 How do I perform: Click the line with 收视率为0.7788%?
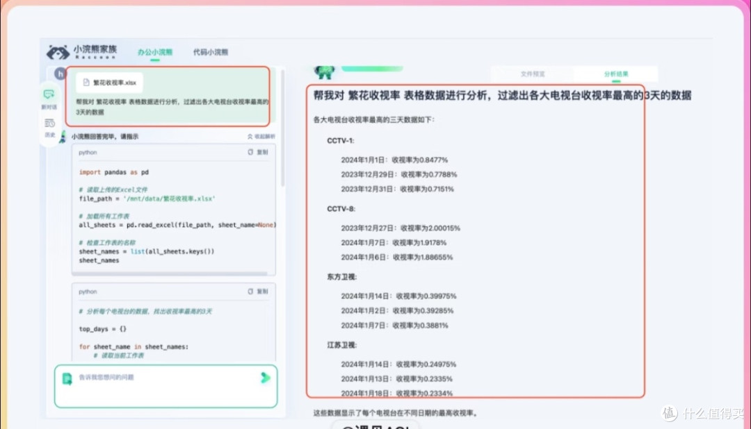(399, 174)
